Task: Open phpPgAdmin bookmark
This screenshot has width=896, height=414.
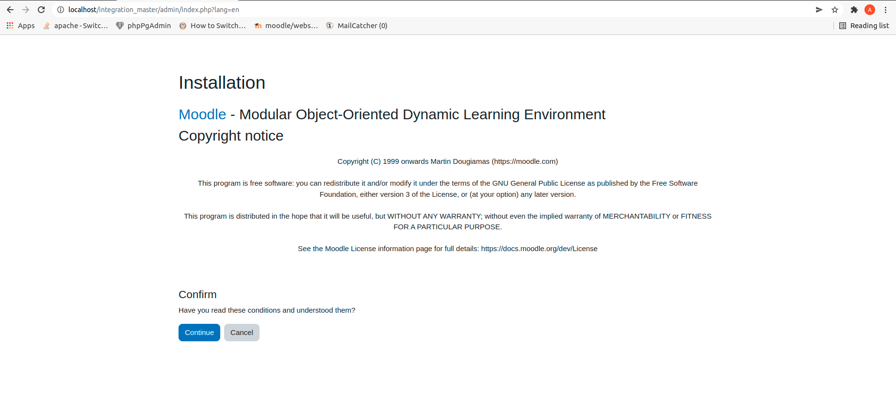Action: tap(144, 26)
